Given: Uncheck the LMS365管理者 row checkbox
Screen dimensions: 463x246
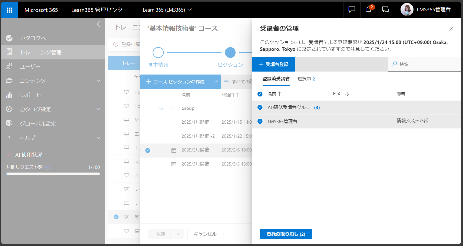Looking at the screenshot, I should 260,121.
